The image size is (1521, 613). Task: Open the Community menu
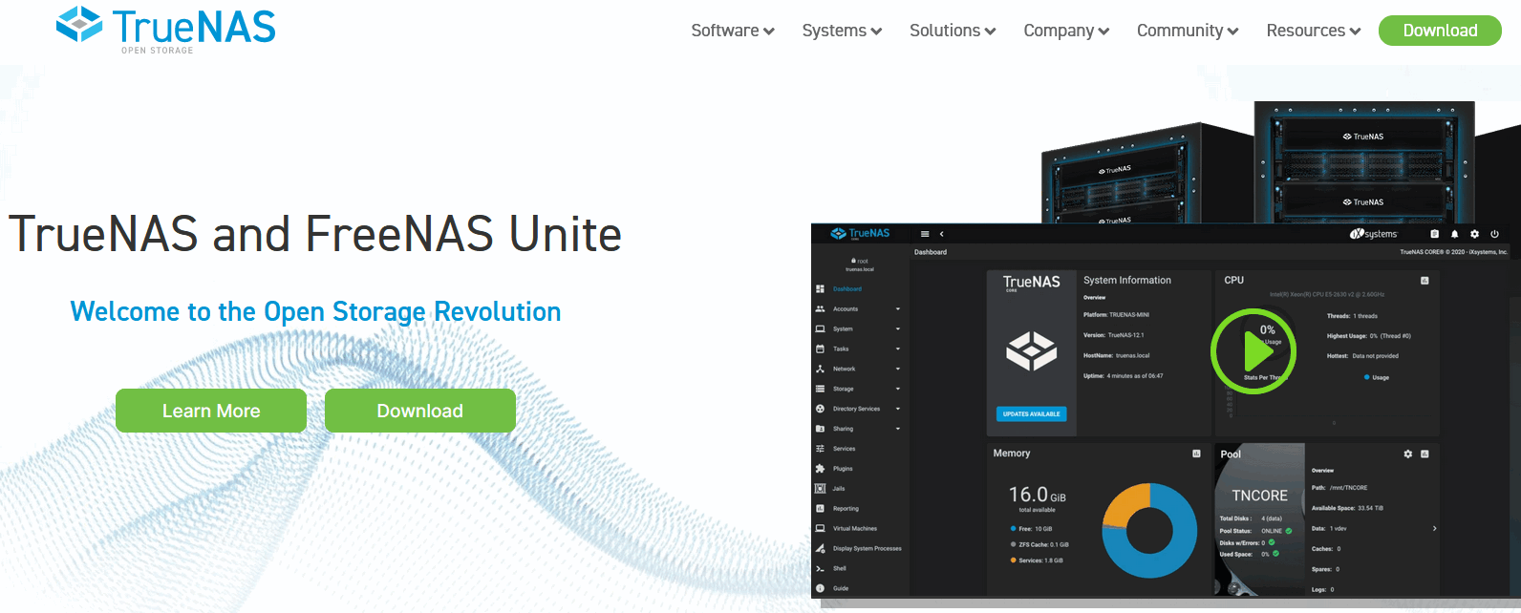click(1188, 31)
